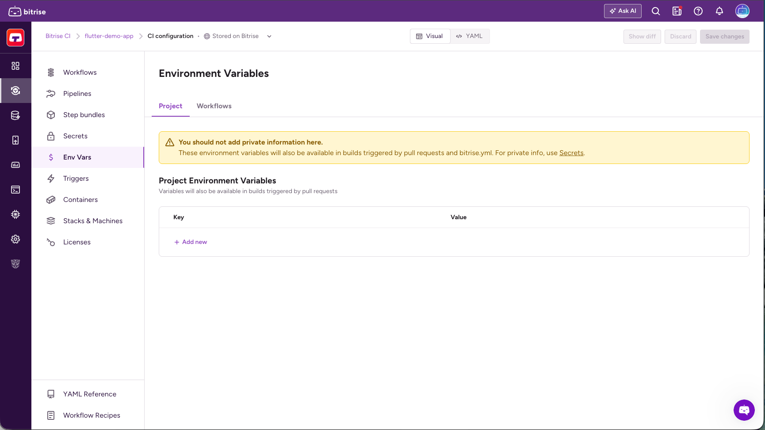Open the support chat bubble

click(744, 410)
